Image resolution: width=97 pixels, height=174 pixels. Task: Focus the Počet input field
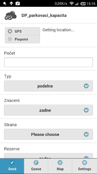(48, 62)
